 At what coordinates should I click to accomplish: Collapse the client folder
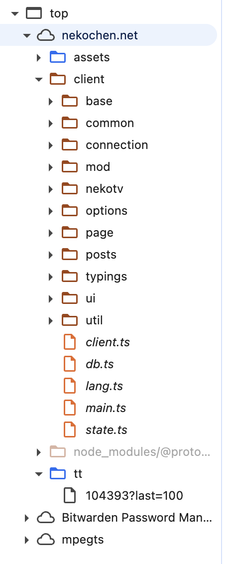[39, 79]
